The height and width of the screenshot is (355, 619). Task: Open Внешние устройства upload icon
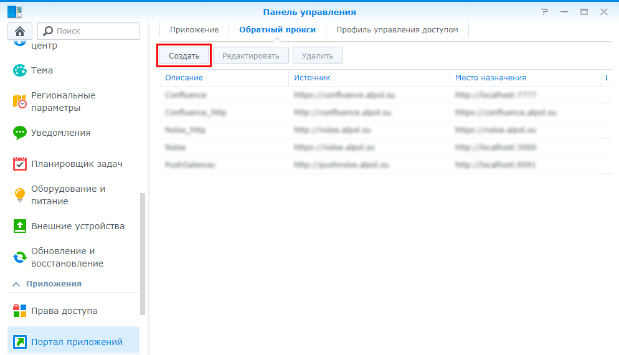(x=20, y=226)
